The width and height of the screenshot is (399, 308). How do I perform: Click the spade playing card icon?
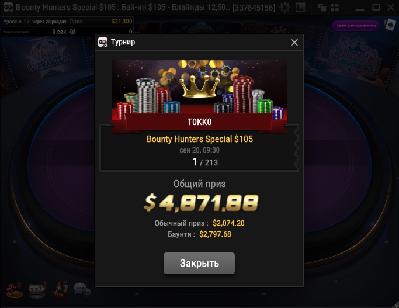390,25
